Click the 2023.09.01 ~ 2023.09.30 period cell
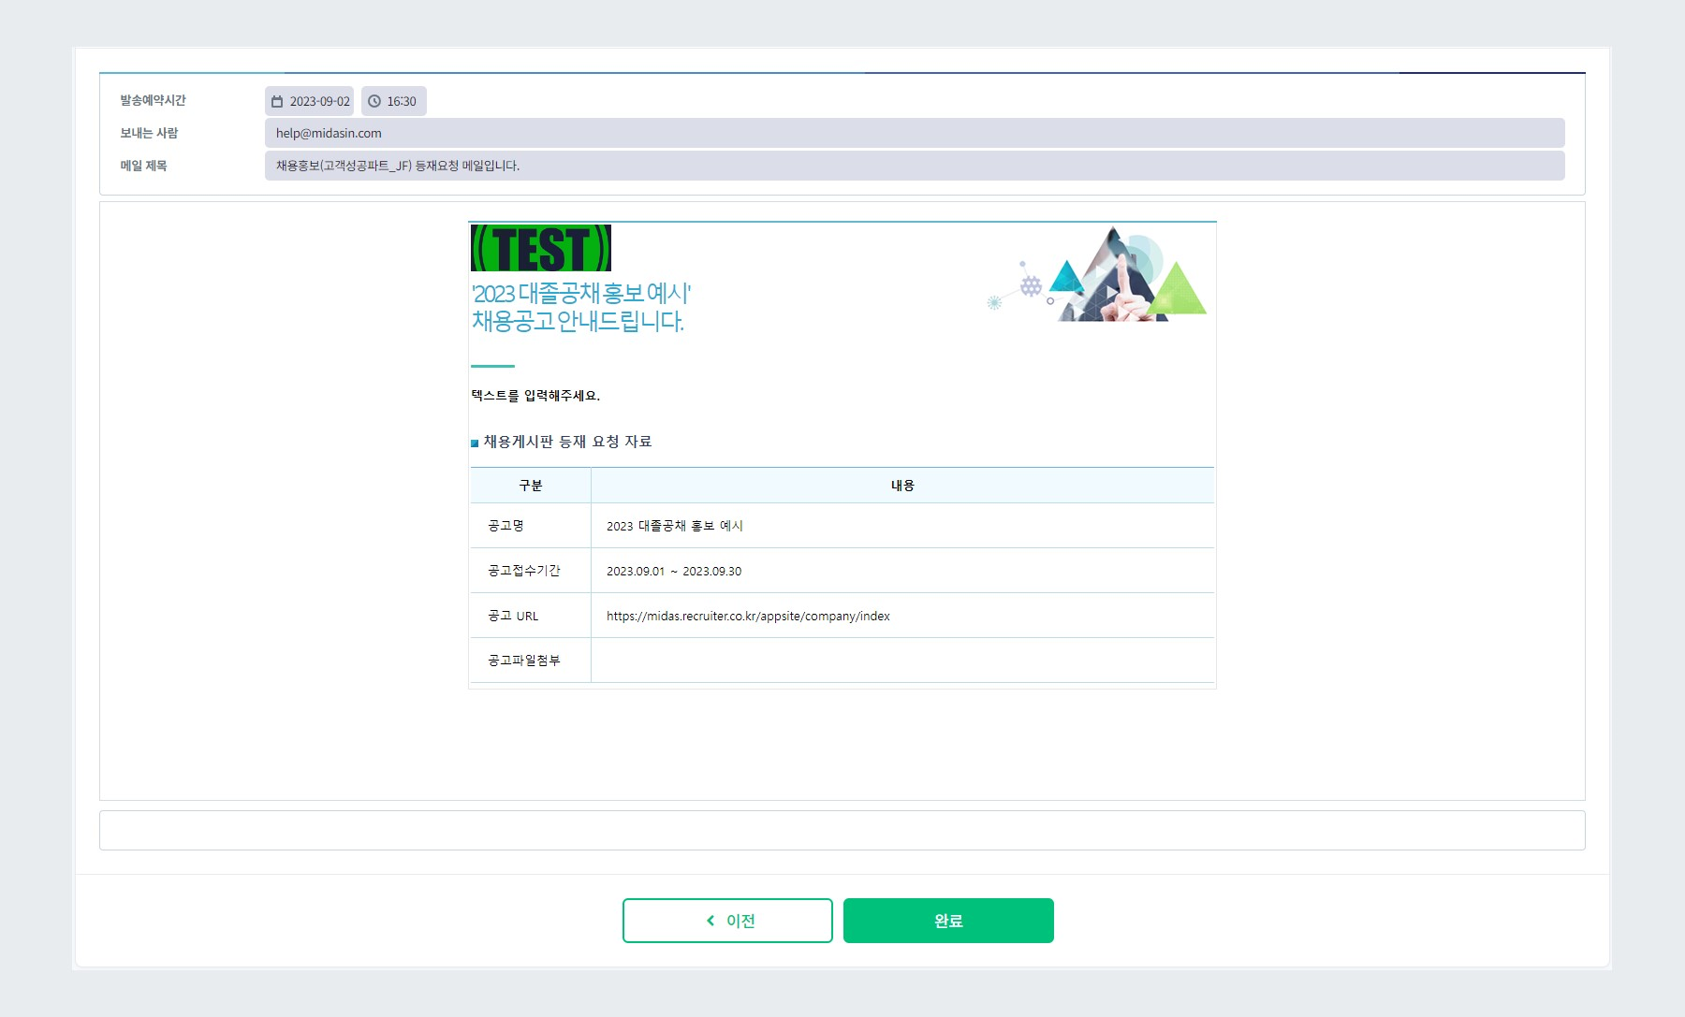 674,571
